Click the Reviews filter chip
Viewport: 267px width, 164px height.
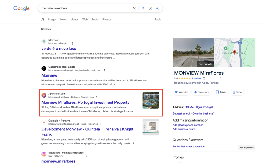point(46,29)
